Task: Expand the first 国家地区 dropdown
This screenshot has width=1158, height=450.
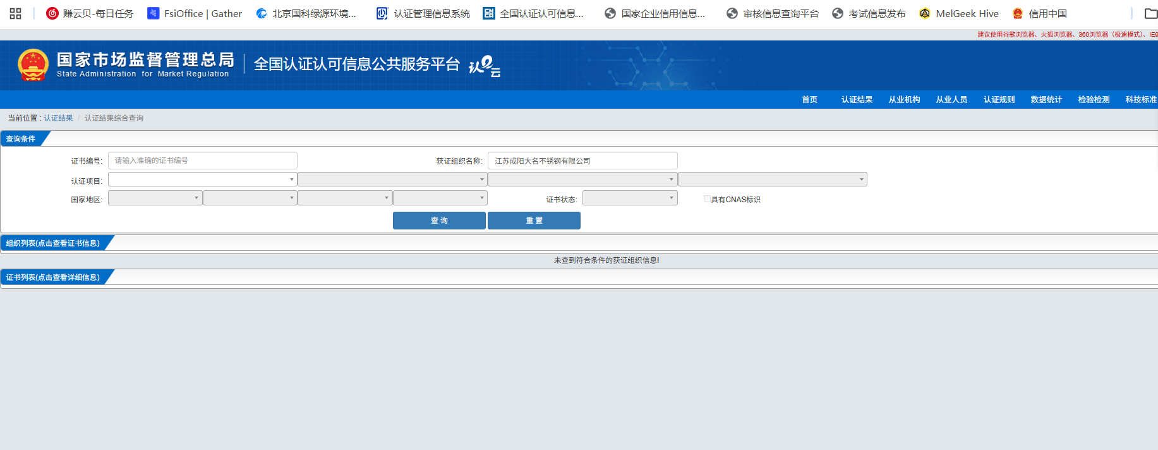Action: tap(155, 198)
